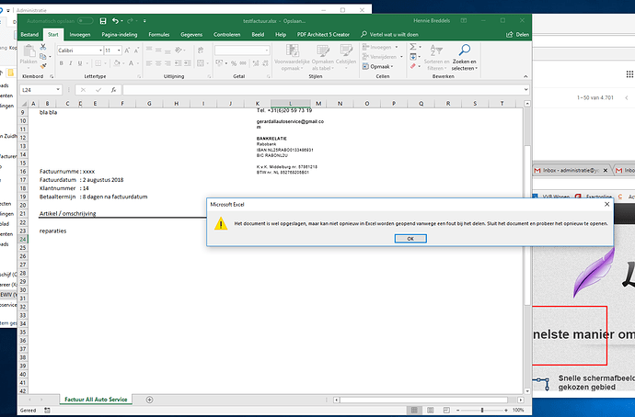The width and height of the screenshot is (635, 417).
Task: Click the percent style icon
Action: pos(233,63)
